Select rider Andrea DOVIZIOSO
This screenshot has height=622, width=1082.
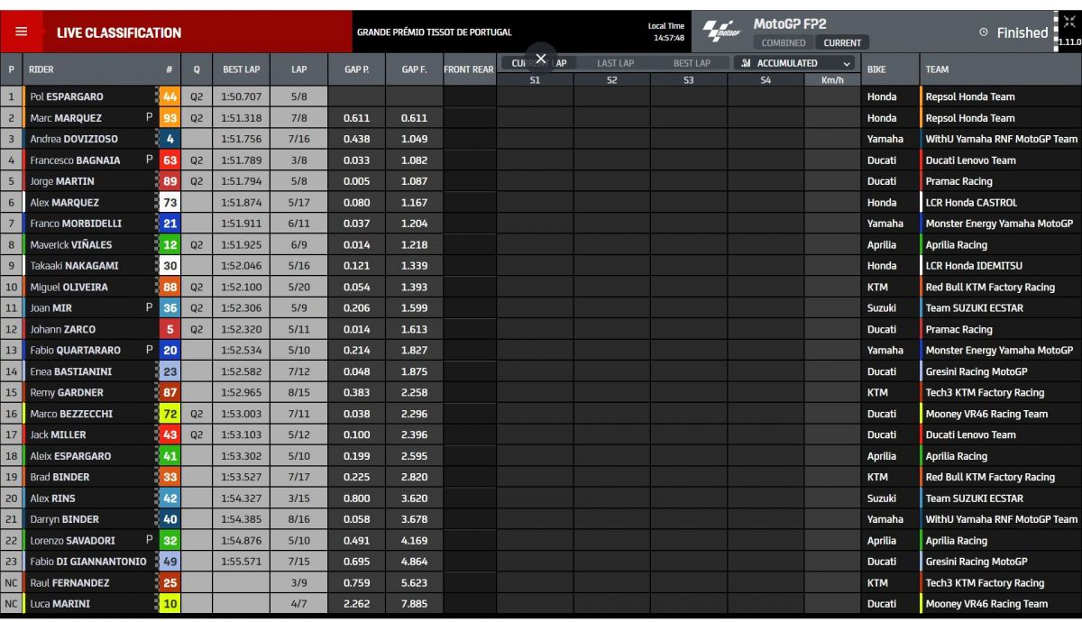pos(74,139)
